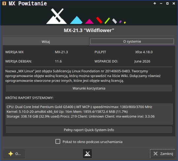Screen dimensions: 178x161
Task: Click the short system report text box
Action: coord(89,114)
